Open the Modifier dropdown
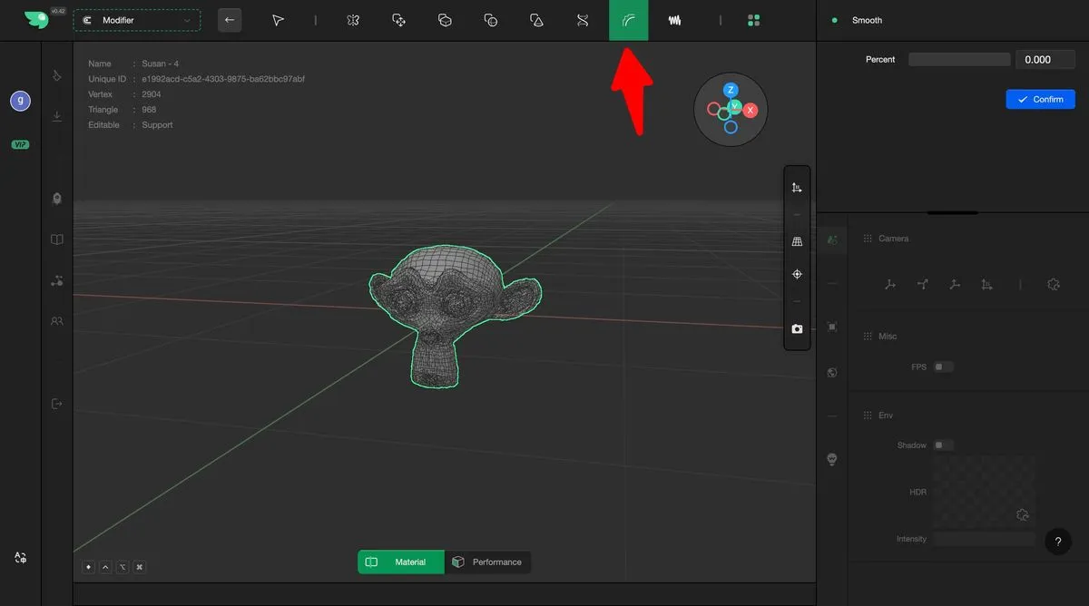 [x=137, y=20]
